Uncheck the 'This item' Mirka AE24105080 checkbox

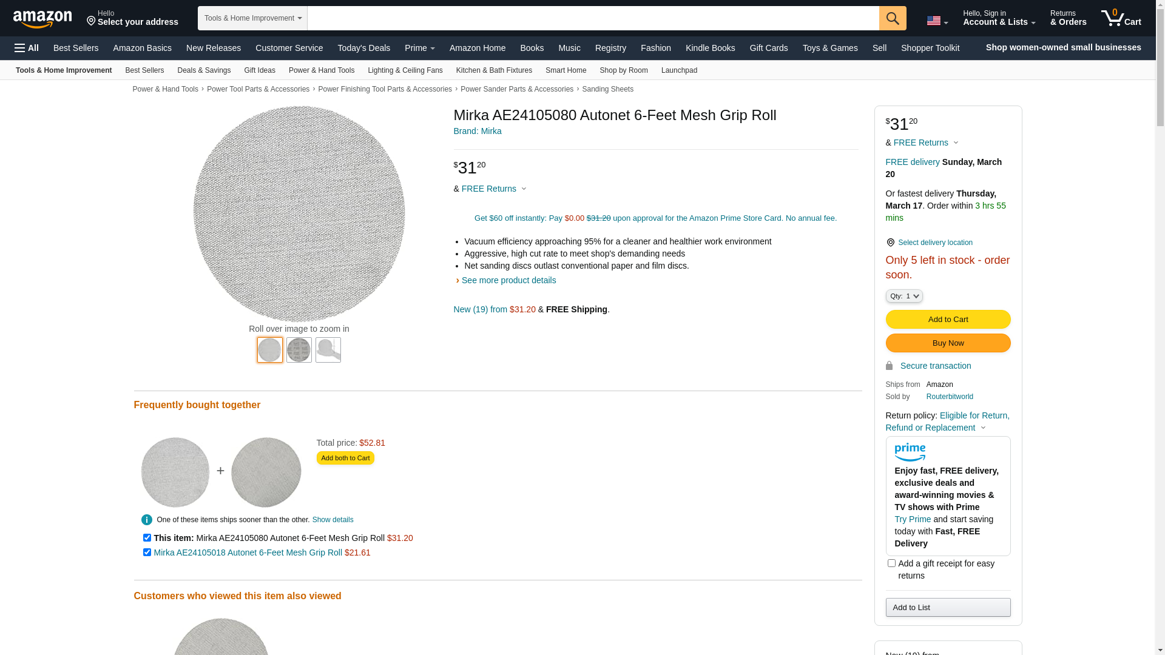(x=147, y=538)
